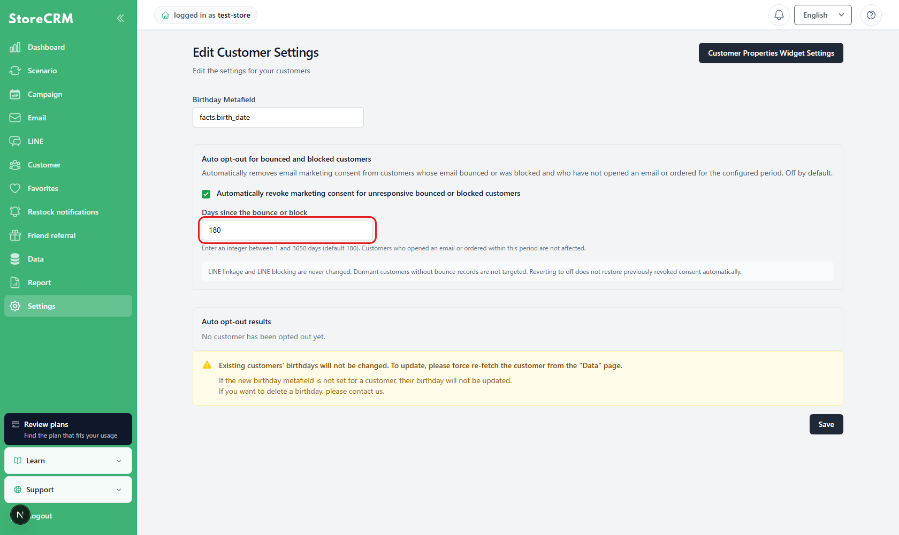This screenshot has width=899, height=535.
Task: Uncheck automatically revoke marketing consent checkbox
Action: pos(206,194)
